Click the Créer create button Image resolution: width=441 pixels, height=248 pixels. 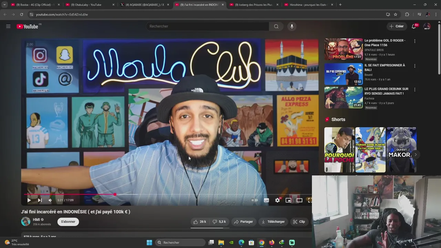click(x=397, y=26)
